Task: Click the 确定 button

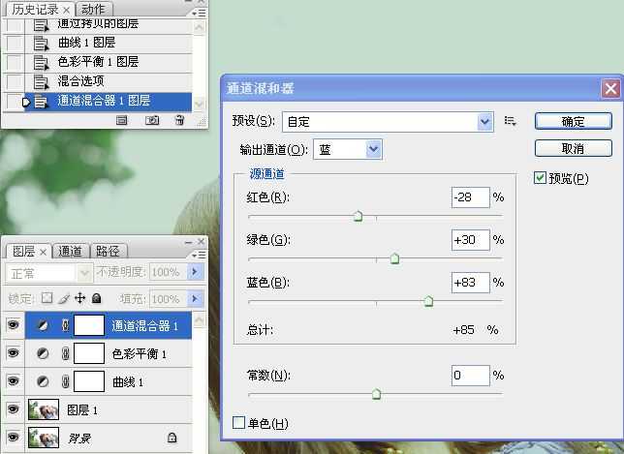Action: (573, 121)
